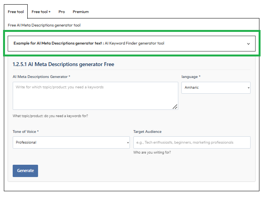The height and width of the screenshot is (197, 264).
Task: Switch to the Free tool tab
Action: click(16, 12)
